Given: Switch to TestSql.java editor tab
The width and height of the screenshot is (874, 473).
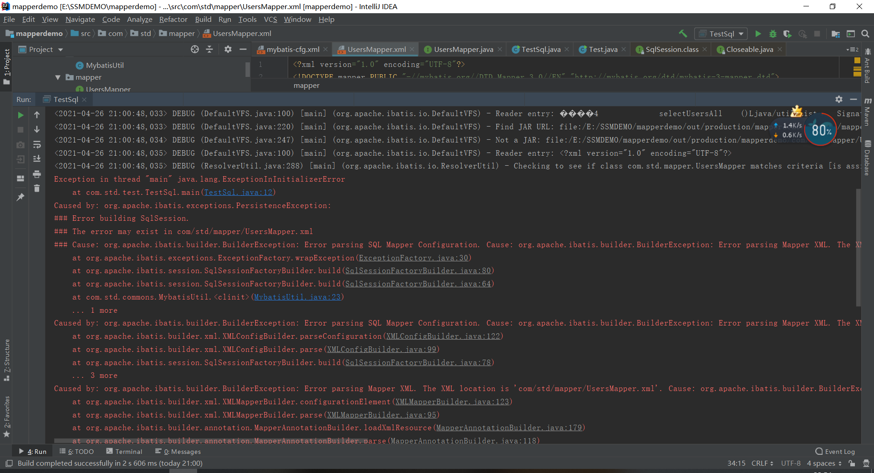Looking at the screenshot, I should coord(540,49).
